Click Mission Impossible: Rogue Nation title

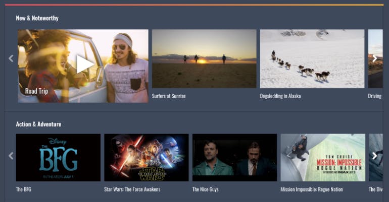click(x=312, y=189)
